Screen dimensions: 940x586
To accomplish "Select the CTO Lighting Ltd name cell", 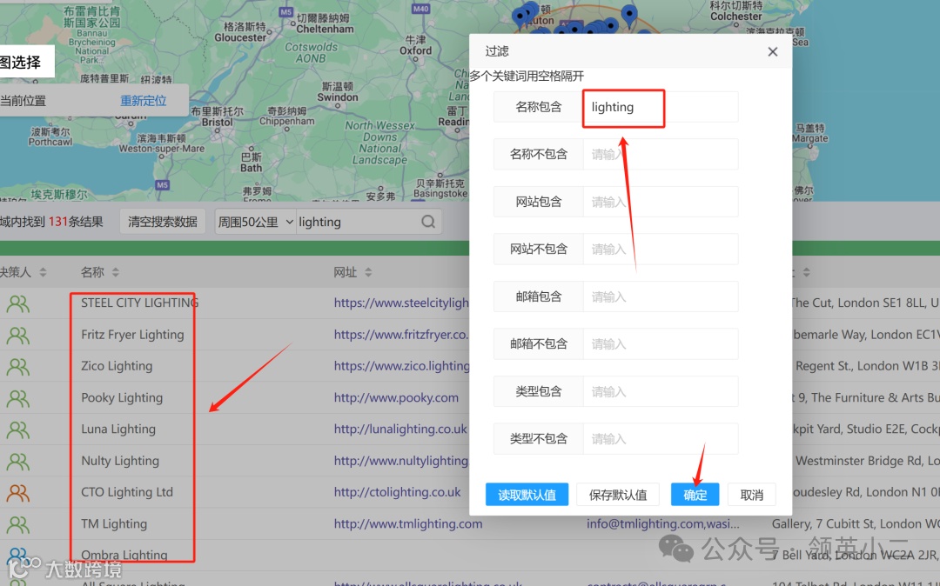I will tap(127, 492).
